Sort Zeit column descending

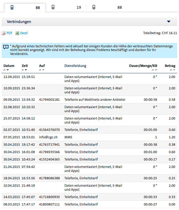point(26,70)
